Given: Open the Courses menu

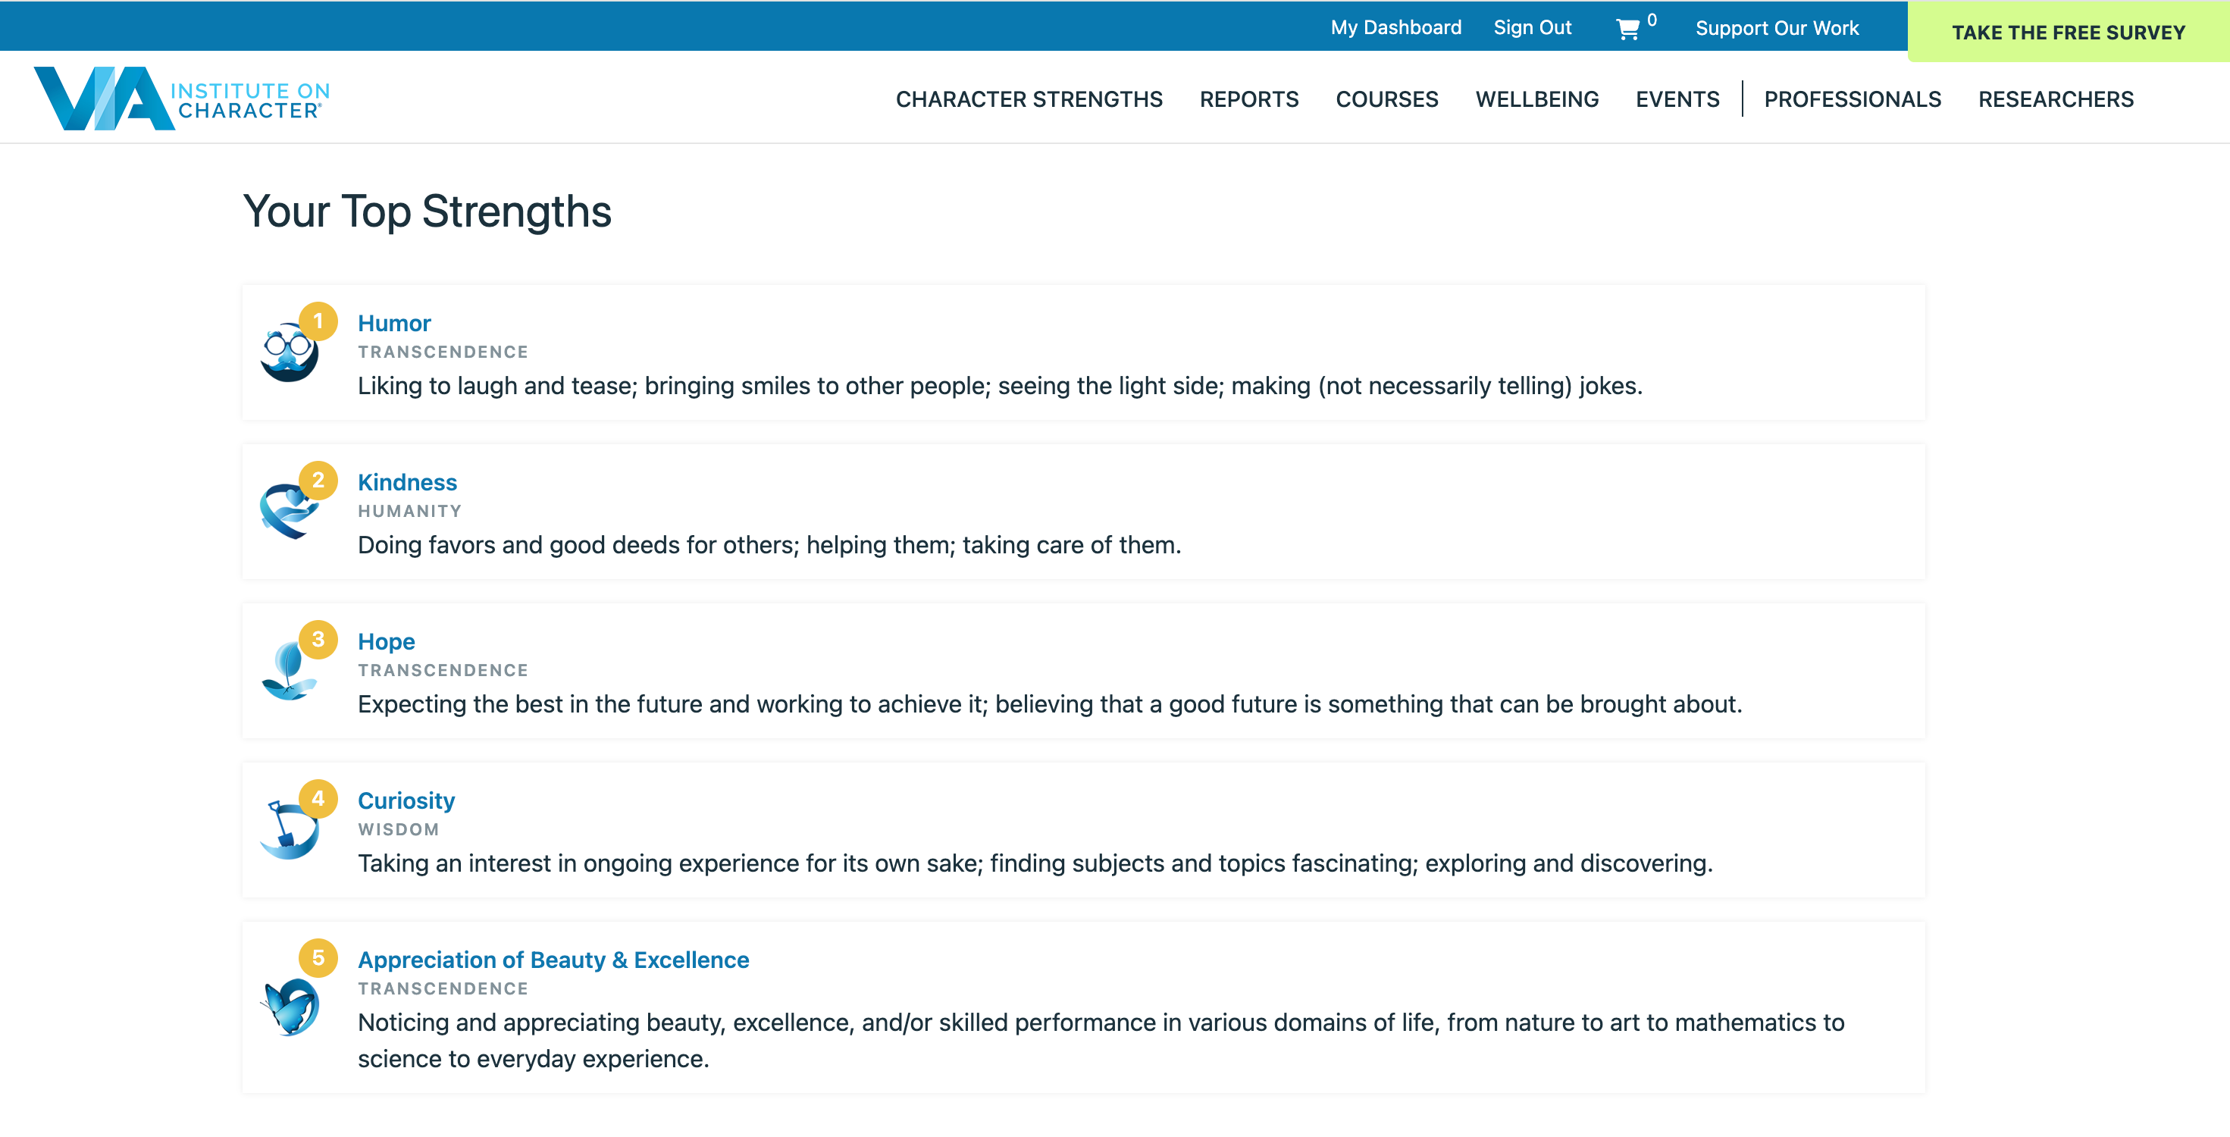Looking at the screenshot, I should click(1387, 99).
